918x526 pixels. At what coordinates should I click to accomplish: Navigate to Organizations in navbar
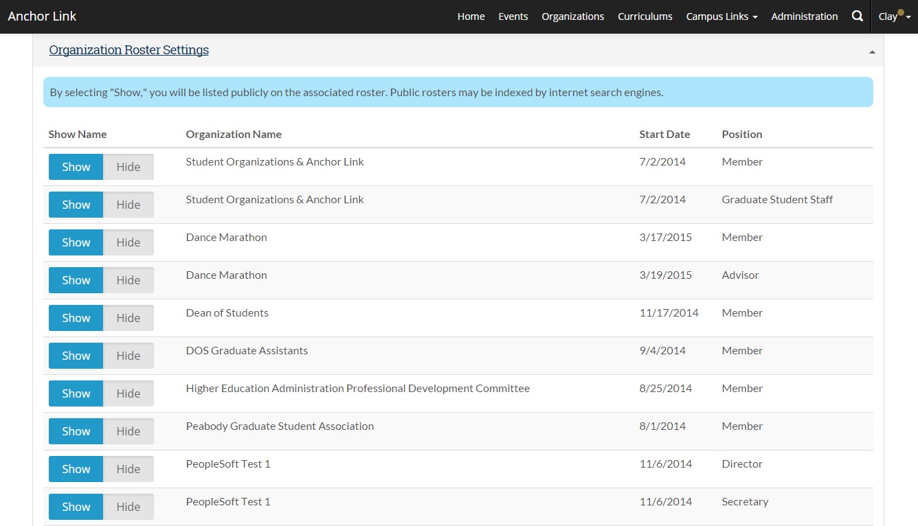[572, 16]
